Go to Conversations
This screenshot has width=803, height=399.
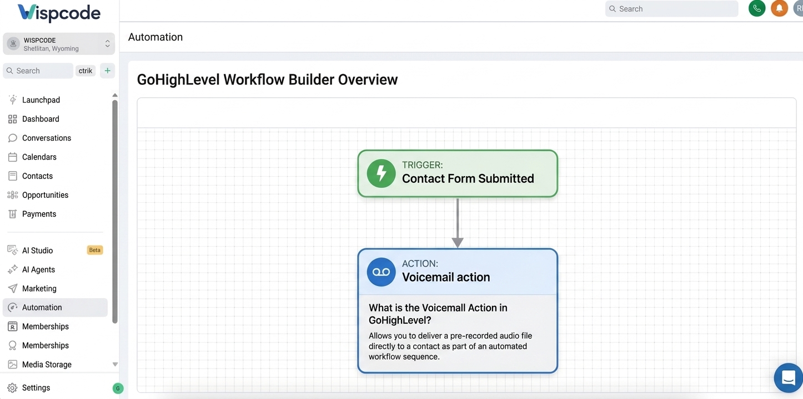(x=47, y=138)
